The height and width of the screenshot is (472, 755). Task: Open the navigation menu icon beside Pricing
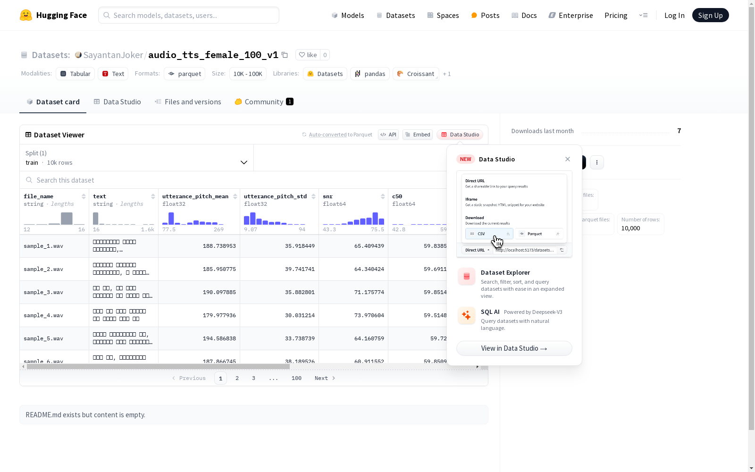coord(643,15)
